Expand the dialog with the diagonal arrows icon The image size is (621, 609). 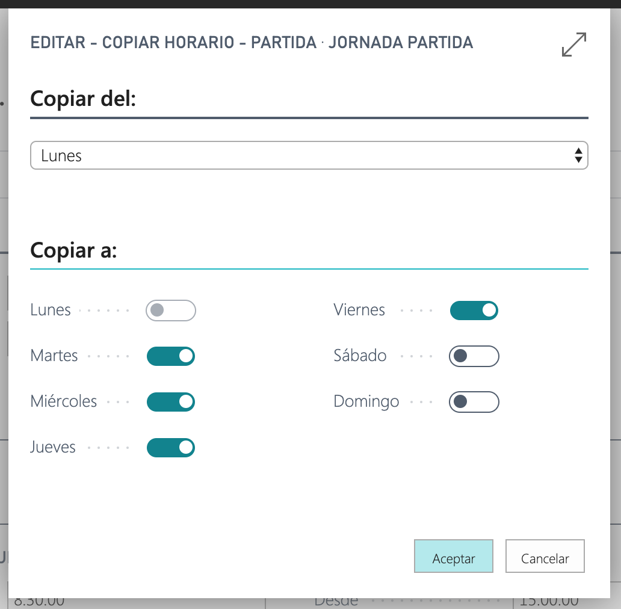[573, 45]
